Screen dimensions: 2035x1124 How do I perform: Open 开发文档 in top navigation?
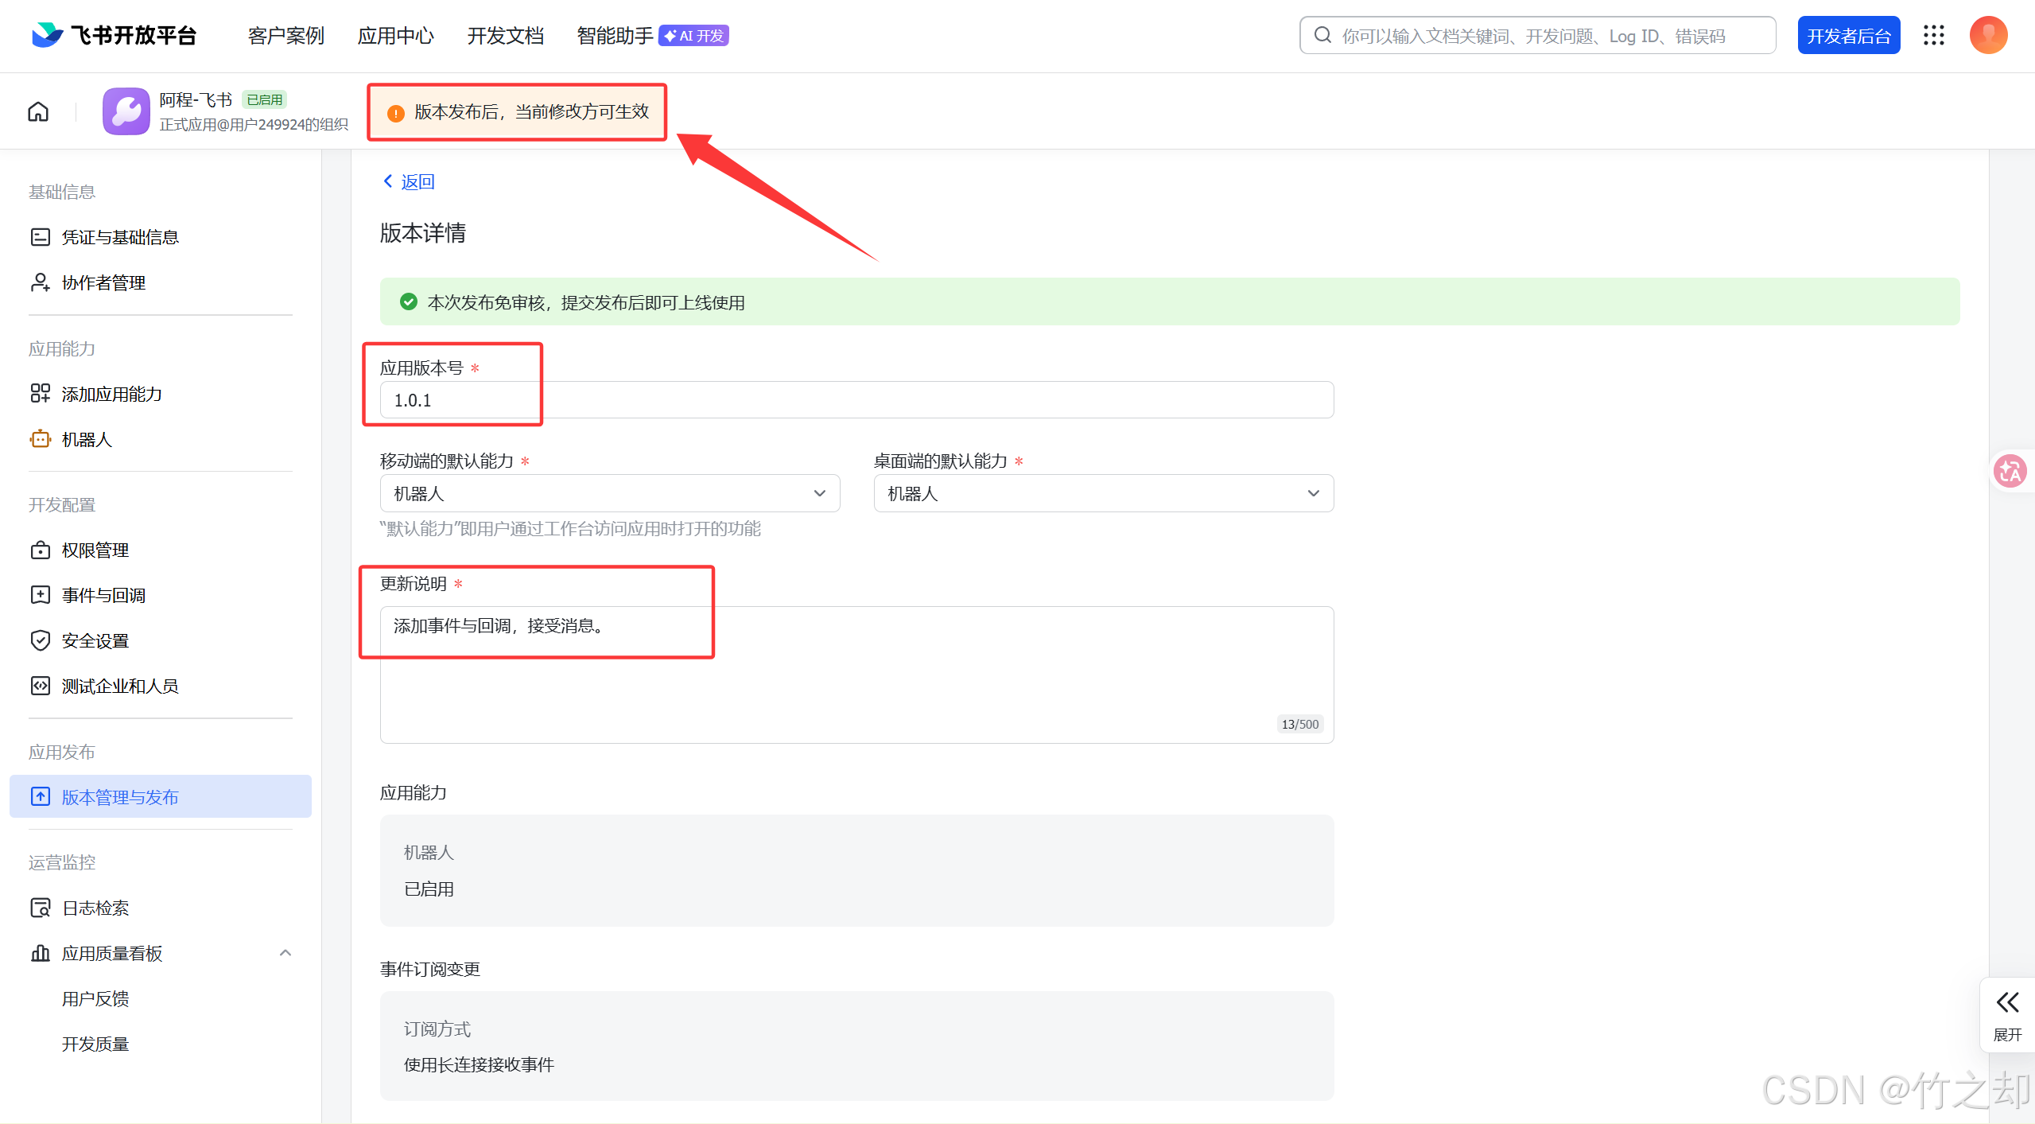pos(505,36)
